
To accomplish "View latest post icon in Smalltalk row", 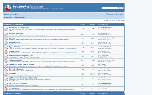I will click(108, 73).
